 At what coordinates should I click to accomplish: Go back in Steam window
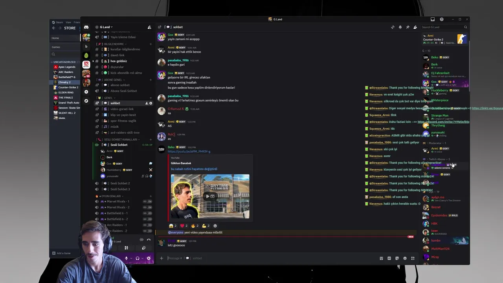pos(54,28)
